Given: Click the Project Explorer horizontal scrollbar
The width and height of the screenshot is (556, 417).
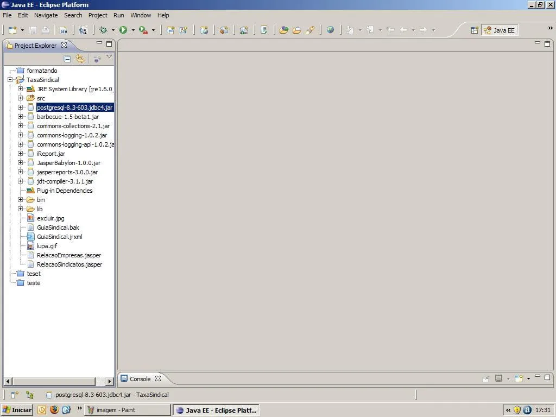Looking at the screenshot, I should pyautogui.click(x=54, y=382).
